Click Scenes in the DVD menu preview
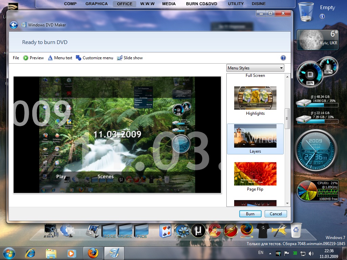This screenshot has width=347, height=260. point(106,176)
